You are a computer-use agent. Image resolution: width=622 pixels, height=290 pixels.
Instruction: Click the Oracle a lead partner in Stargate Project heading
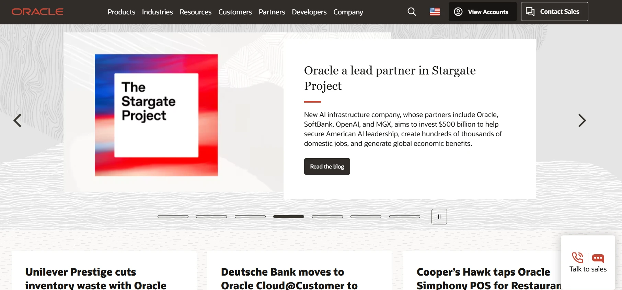(x=390, y=78)
